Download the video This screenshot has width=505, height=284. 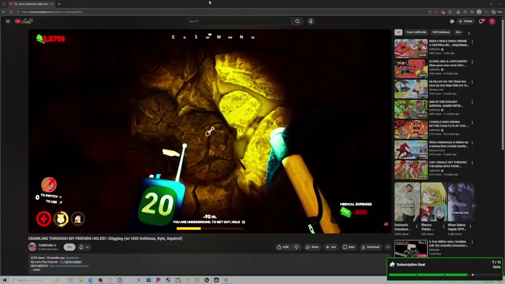370,247
